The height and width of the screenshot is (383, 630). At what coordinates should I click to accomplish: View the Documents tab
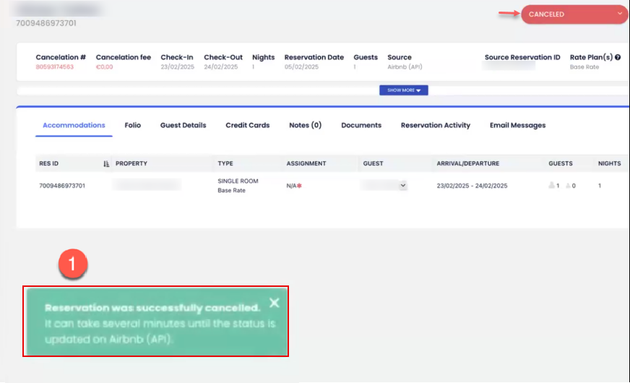tap(361, 125)
